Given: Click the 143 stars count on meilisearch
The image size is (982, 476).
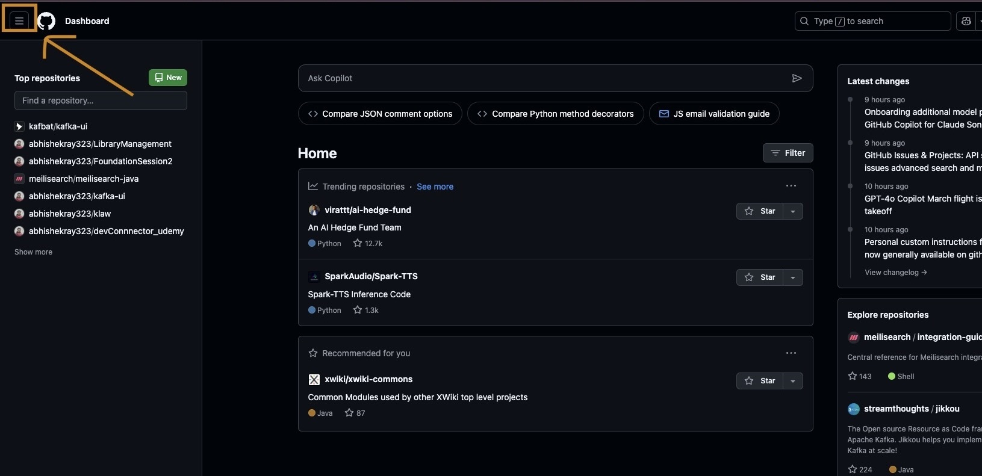Looking at the screenshot, I should (860, 377).
